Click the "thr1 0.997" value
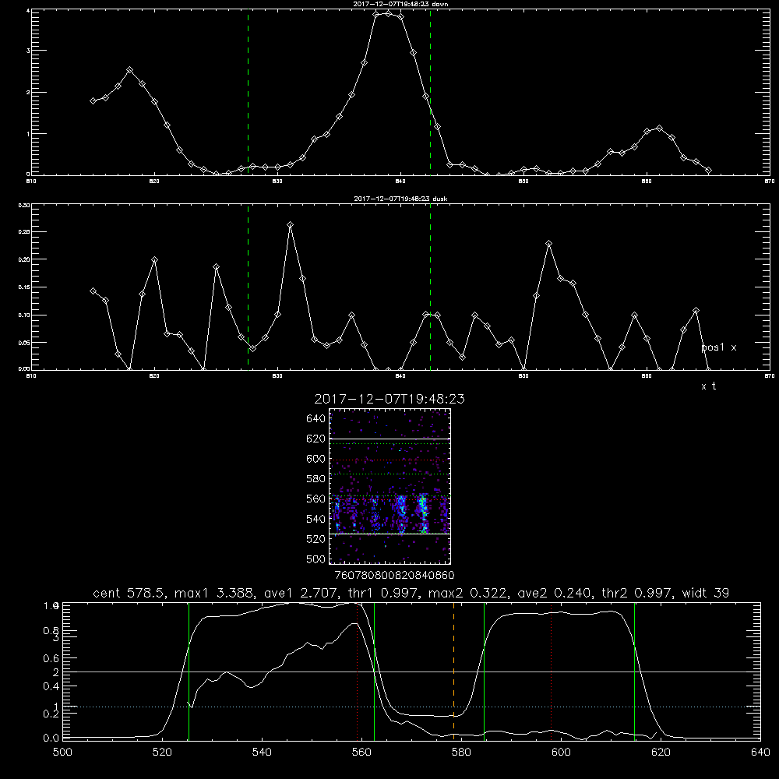This screenshot has height=779, width=779. [382, 593]
